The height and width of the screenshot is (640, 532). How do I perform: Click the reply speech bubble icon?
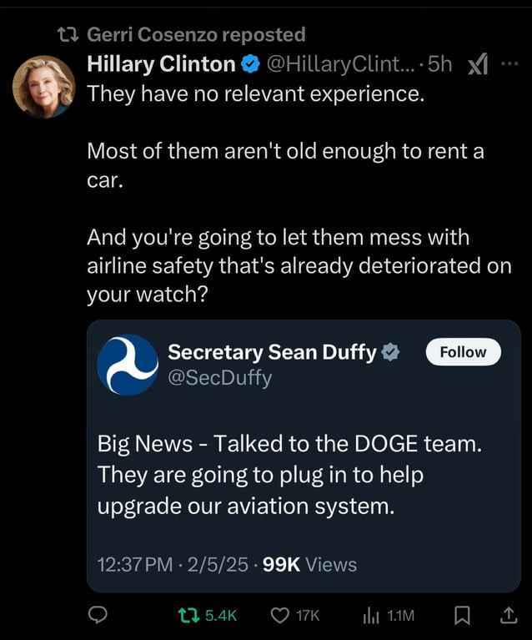pyautogui.click(x=98, y=615)
